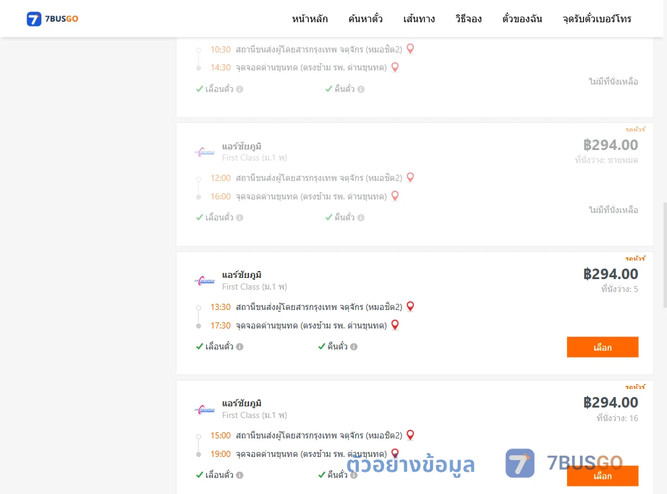
Task: Click the 12:00 departure time
Action: 220,178
